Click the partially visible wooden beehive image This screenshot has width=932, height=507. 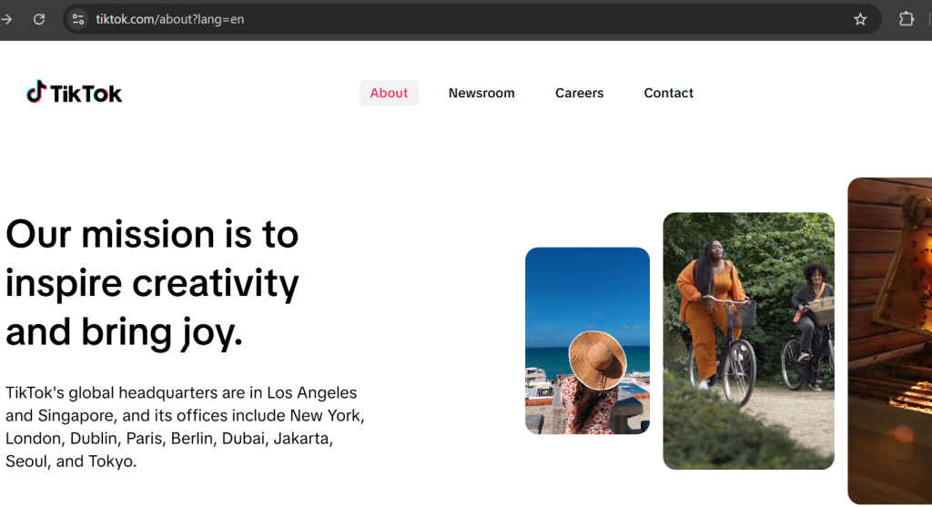click(889, 340)
